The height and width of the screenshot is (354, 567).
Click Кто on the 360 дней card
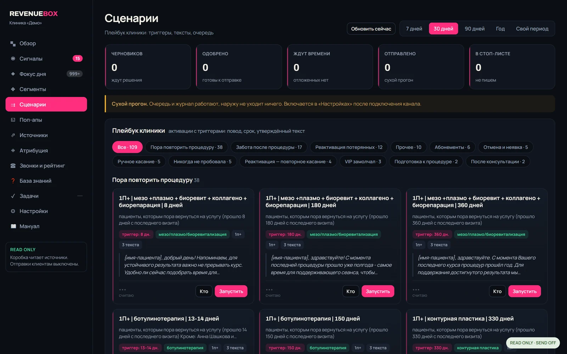coord(497,291)
